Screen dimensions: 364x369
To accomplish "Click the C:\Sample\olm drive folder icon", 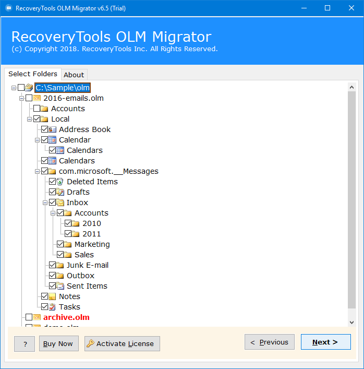I will coord(29,88).
